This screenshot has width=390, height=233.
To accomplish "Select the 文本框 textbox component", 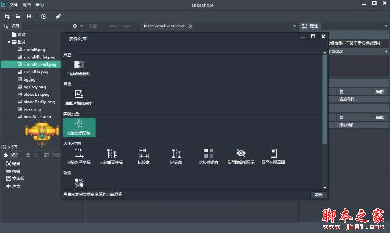I will click(x=15, y=179).
